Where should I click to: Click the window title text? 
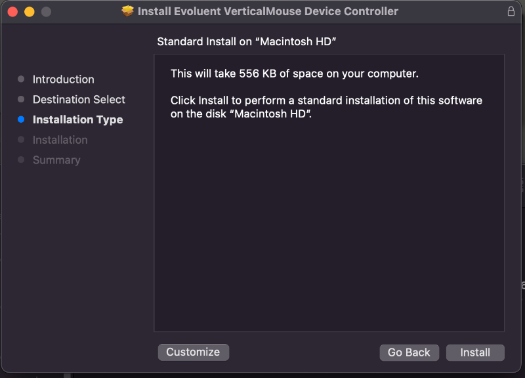coord(268,11)
